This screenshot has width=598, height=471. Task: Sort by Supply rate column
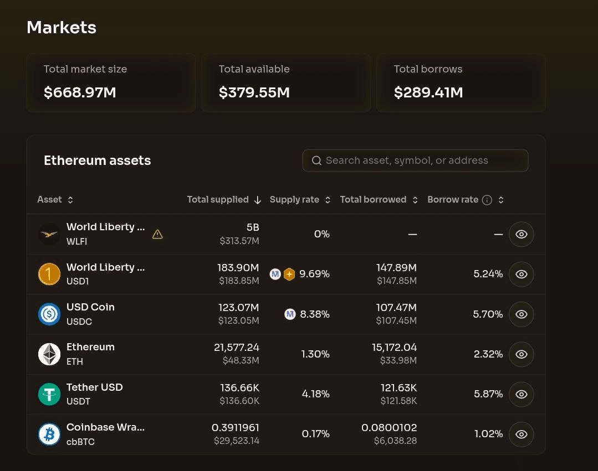300,200
